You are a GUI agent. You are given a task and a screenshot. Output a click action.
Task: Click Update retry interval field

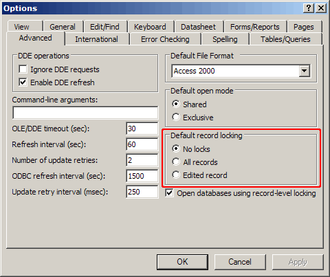(142, 192)
